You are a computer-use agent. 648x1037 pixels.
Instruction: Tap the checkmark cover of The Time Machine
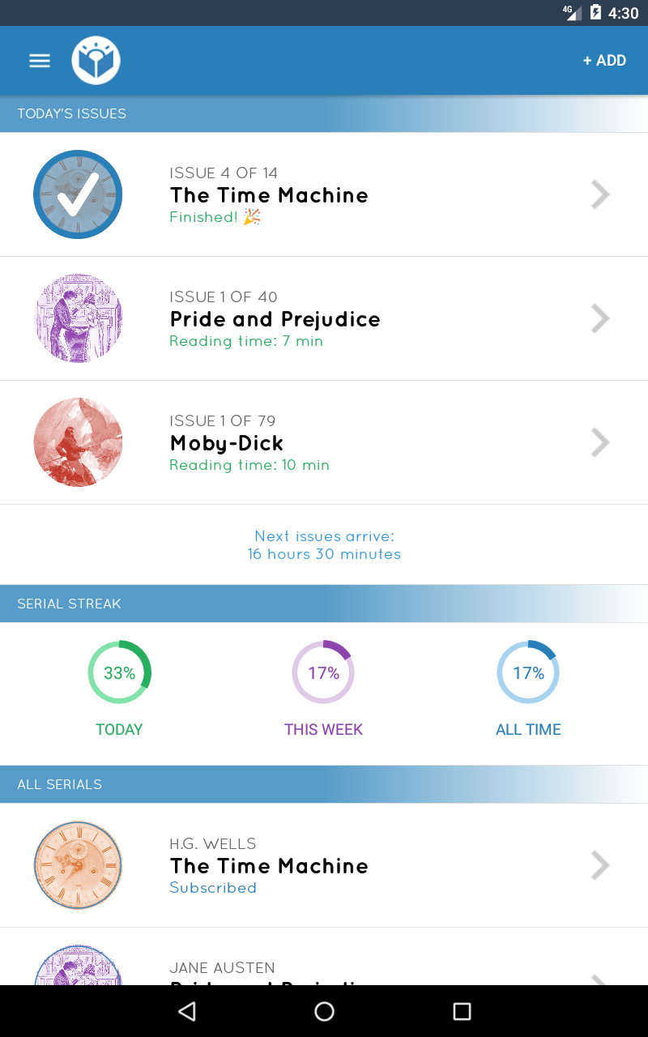(78, 194)
